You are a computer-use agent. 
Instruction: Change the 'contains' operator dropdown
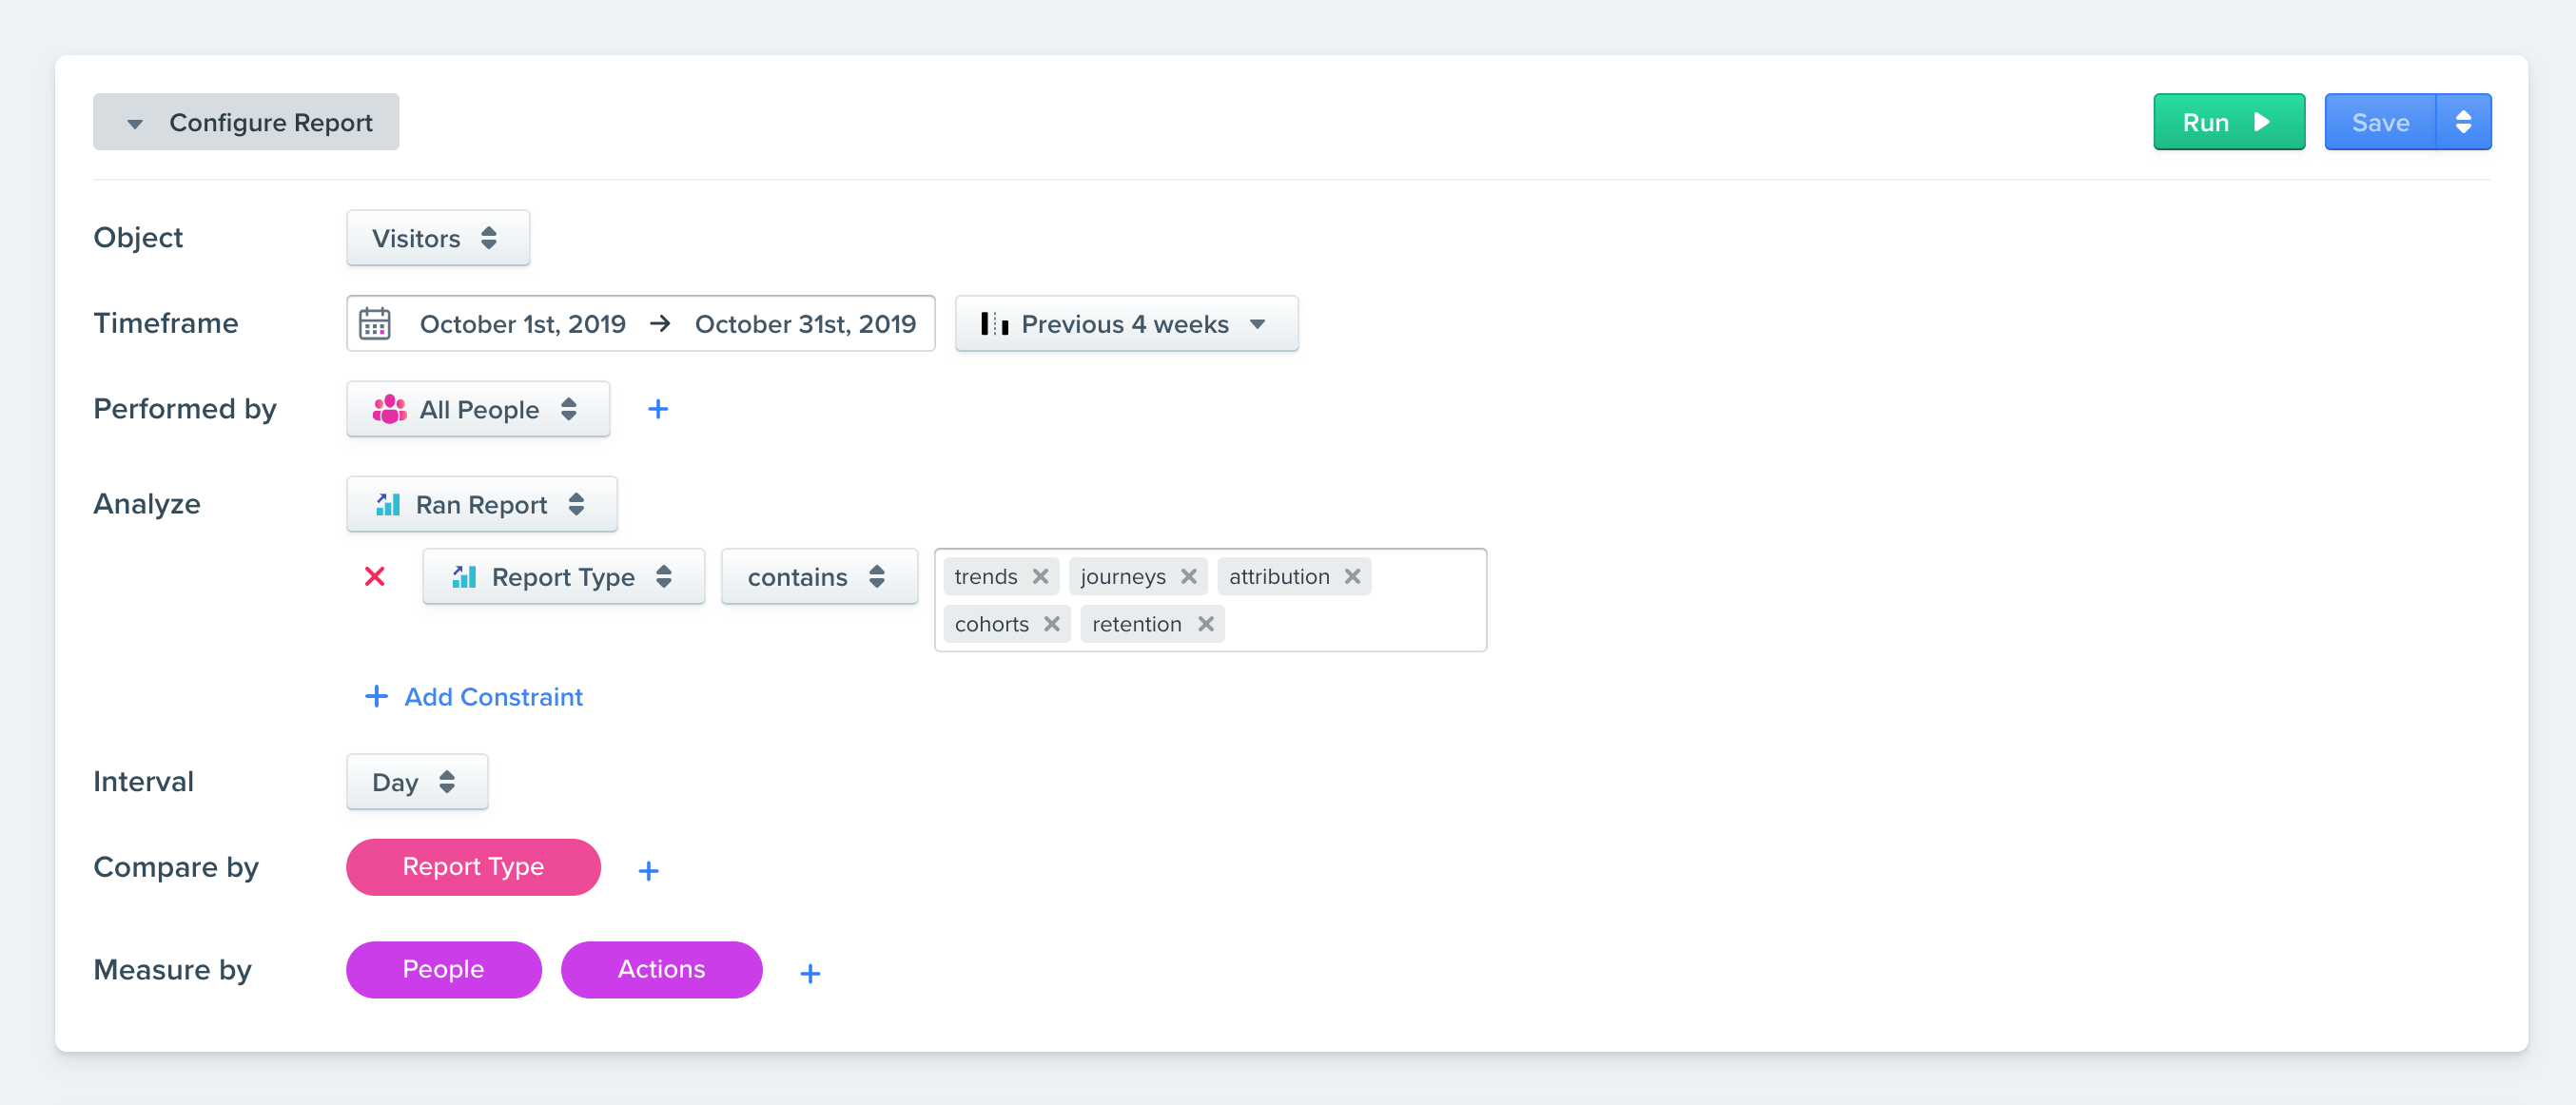coord(818,577)
